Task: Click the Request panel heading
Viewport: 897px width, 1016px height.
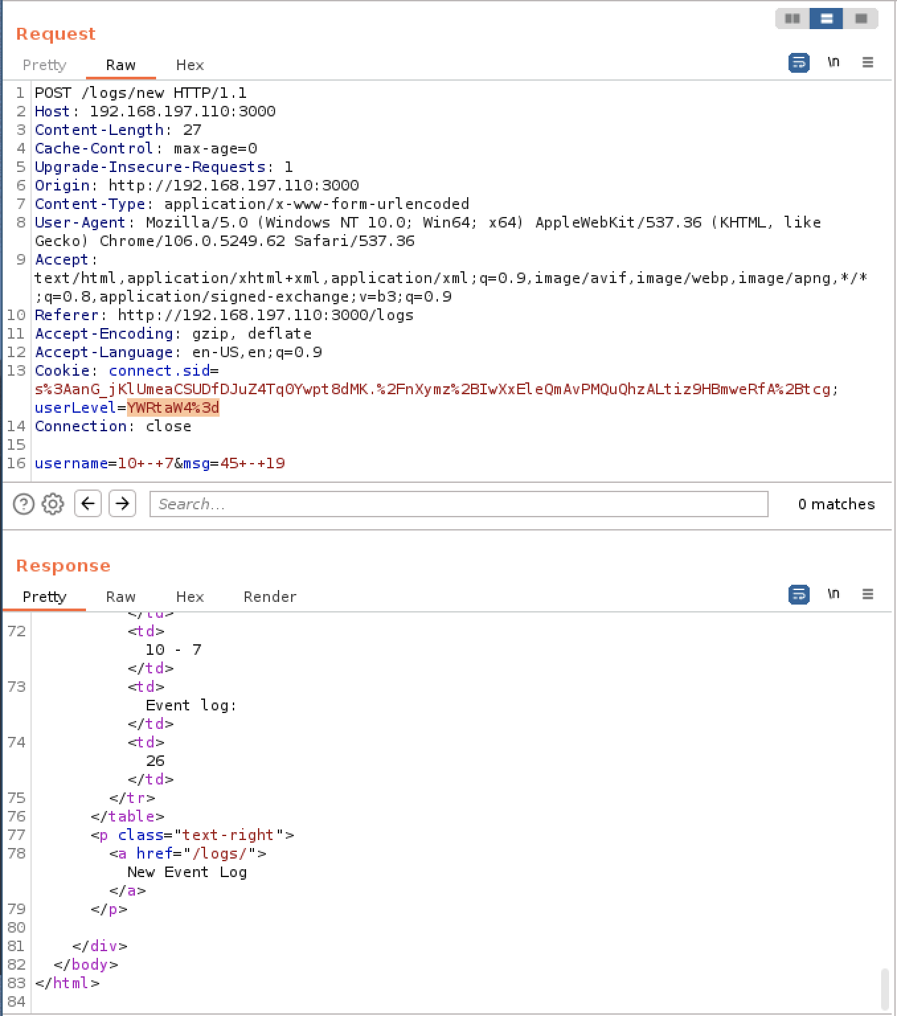Action: point(56,34)
